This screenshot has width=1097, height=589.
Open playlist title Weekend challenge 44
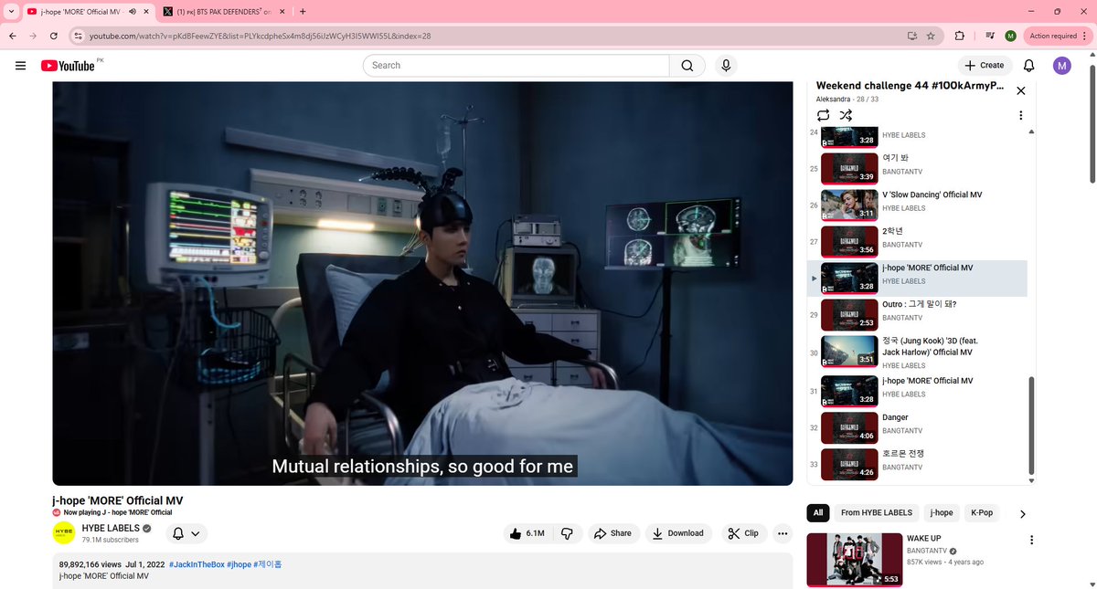tap(910, 86)
